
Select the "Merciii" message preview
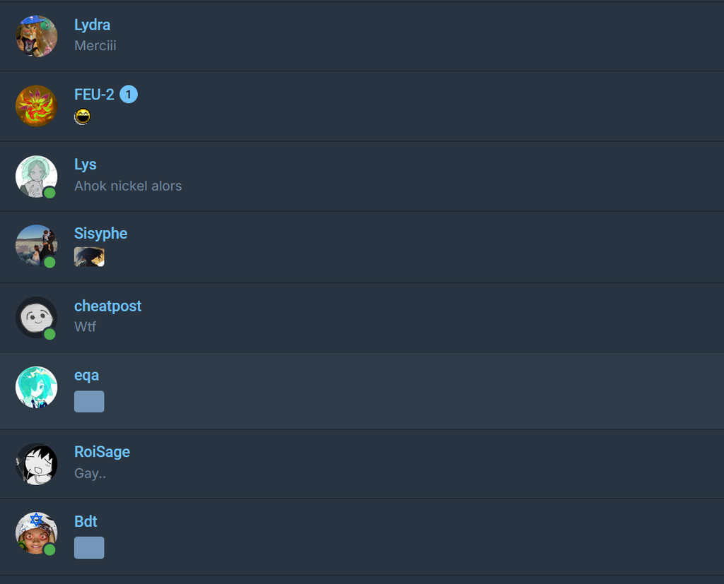(x=95, y=46)
